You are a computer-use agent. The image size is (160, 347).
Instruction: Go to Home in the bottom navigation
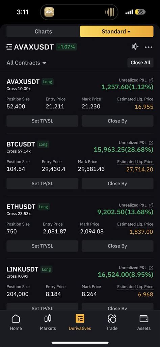point(16,322)
